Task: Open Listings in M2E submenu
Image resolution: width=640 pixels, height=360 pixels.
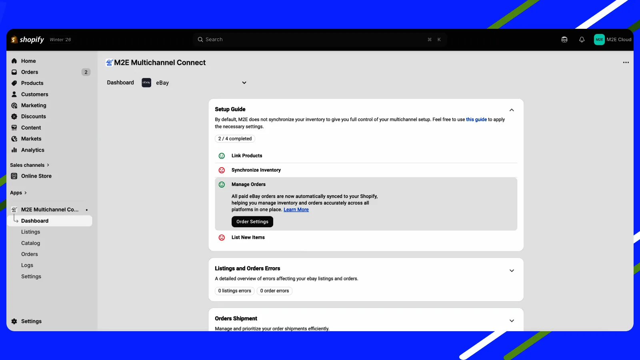Action: 30,232
